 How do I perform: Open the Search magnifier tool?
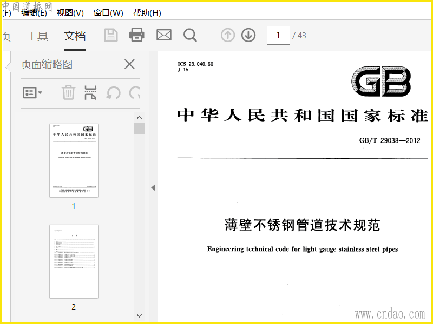tap(191, 35)
